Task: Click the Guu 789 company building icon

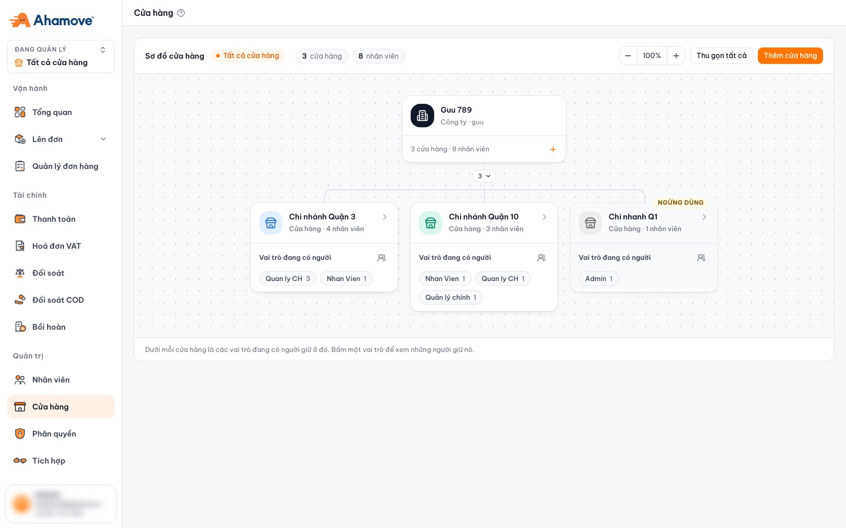Action: (x=422, y=116)
